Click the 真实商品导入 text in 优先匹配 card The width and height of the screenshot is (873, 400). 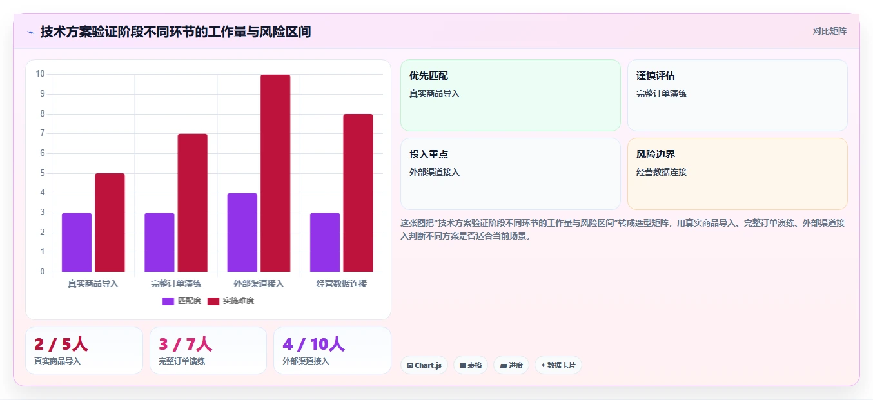pos(435,93)
